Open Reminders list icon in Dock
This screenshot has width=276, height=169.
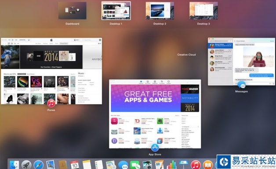98,165
